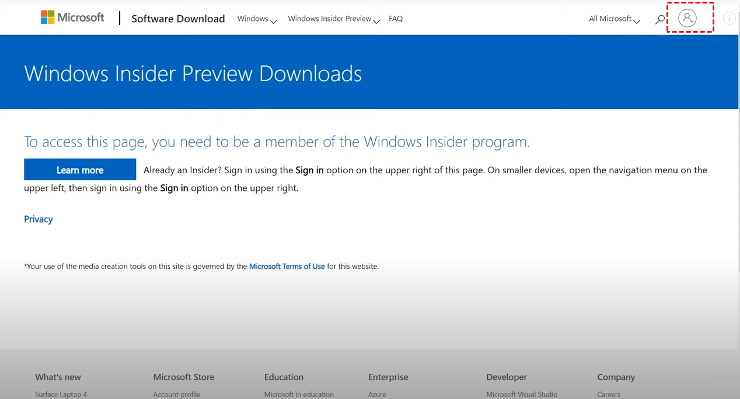Image resolution: width=740 pixels, height=399 pixels.
Task: Click the Azure footer link
Action: pyautogui.click(x=377, y=394)
